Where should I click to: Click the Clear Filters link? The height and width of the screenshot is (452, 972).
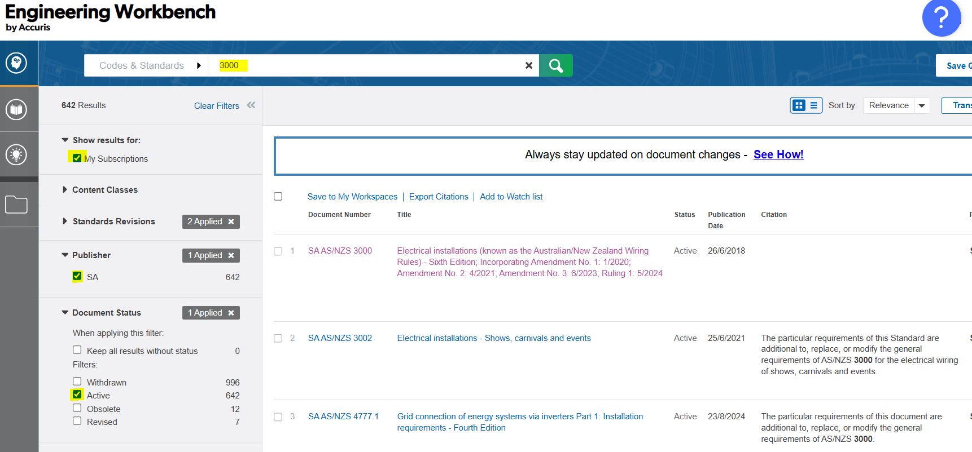coord(216,106)
